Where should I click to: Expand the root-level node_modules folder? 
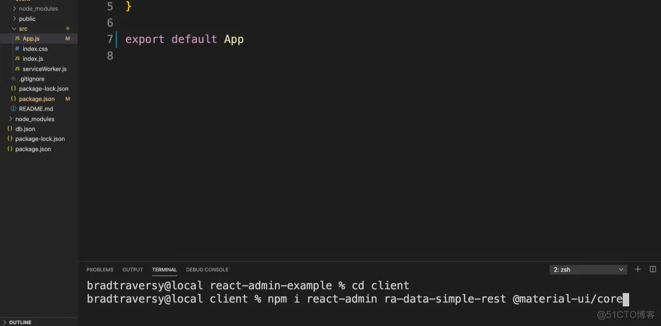click(x=11, y=119)
